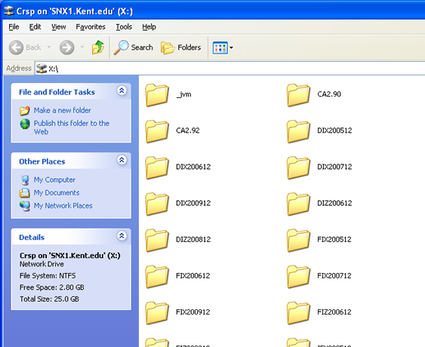The image size is (425, 347).
Task: Open the File menu
Action: click(x=14, y=27)
